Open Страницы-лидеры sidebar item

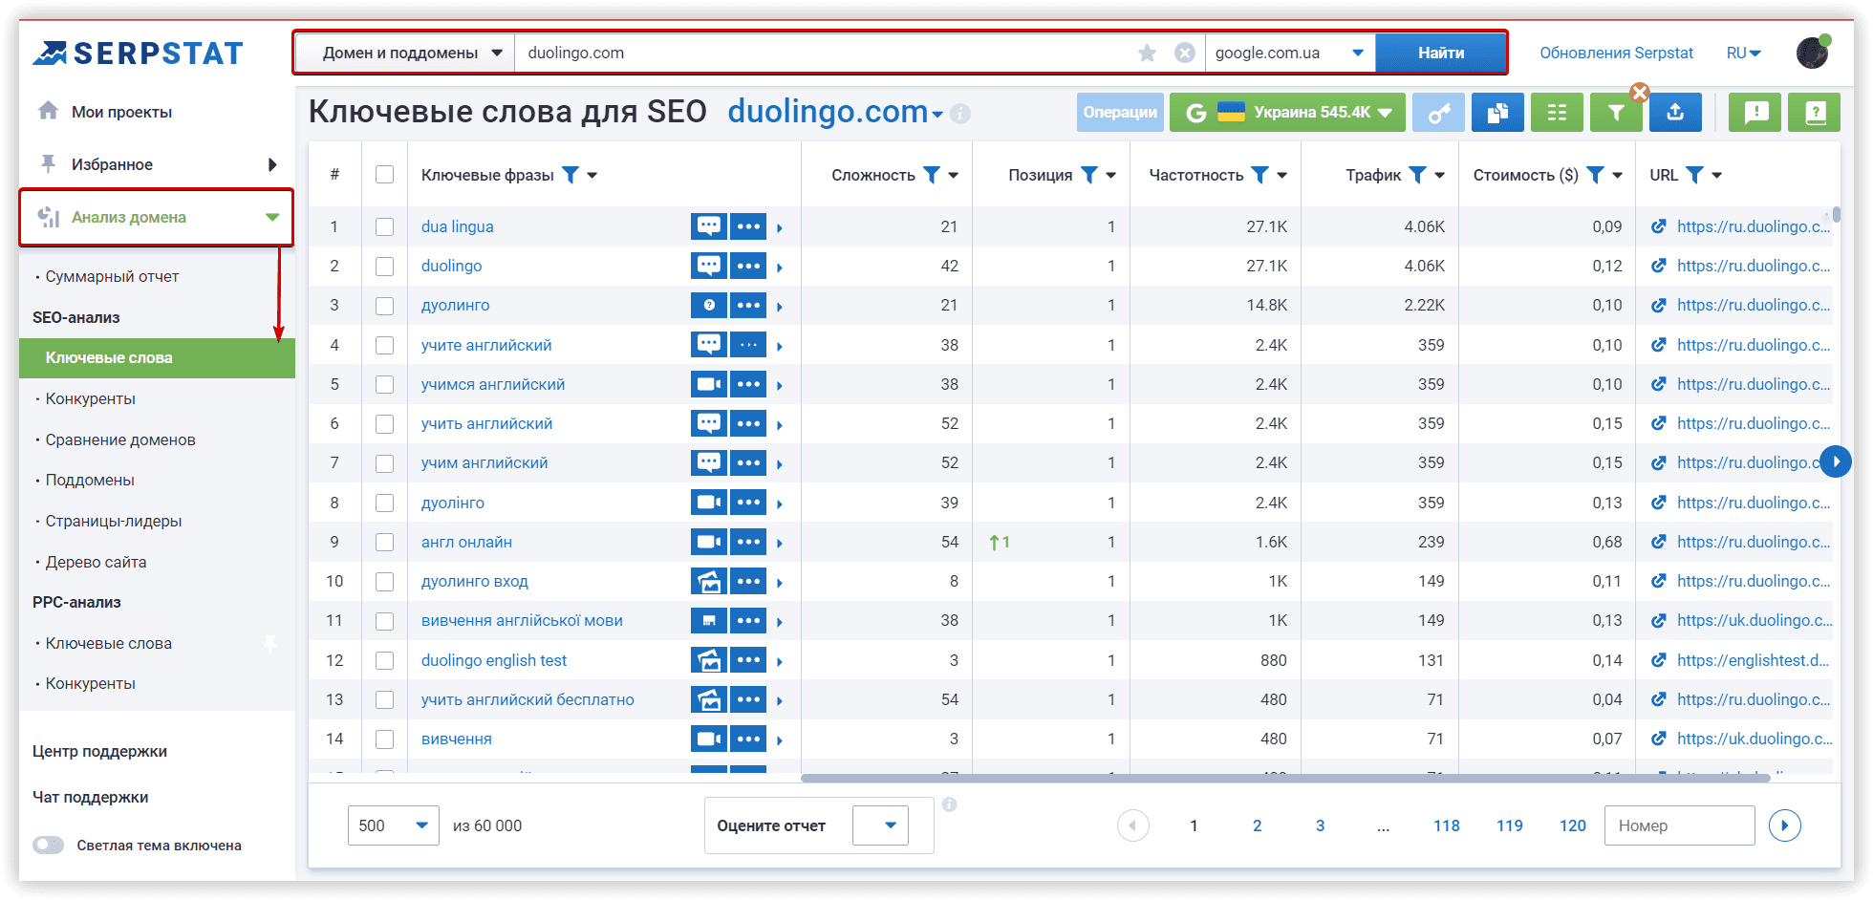pyautogui.click(x=114, y=521)
